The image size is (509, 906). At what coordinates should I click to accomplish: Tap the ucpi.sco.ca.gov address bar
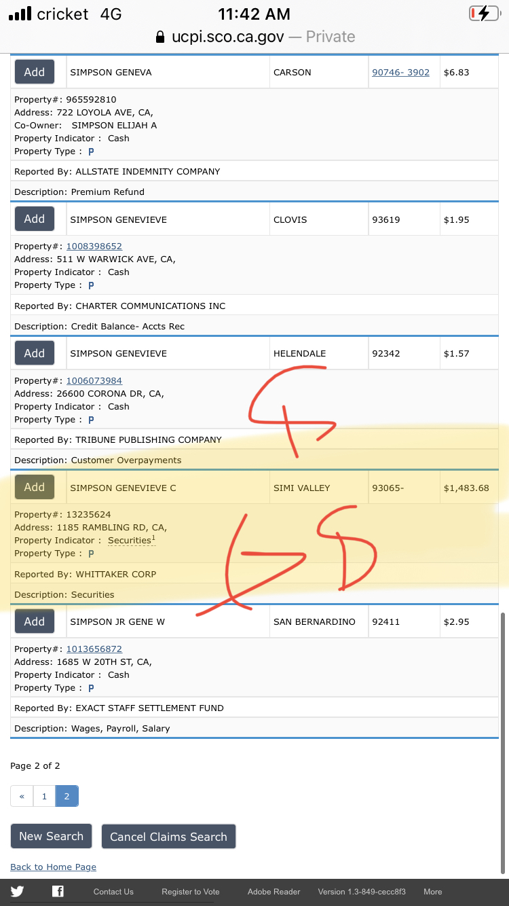pos(254,37)
